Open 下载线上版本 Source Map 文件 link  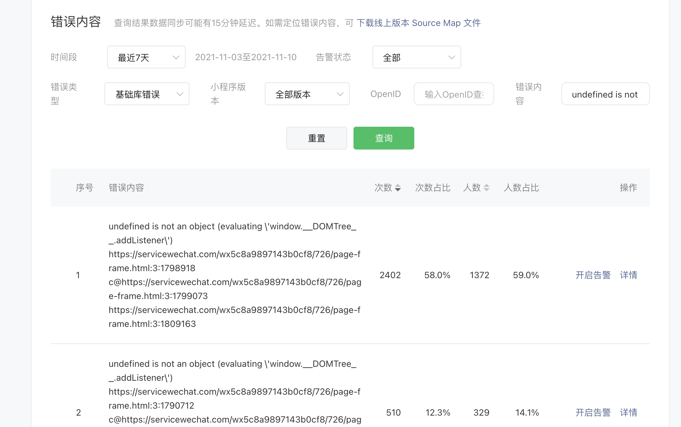418,23
